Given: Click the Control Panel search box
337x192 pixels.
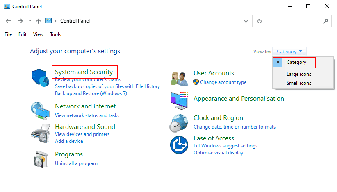Looking at the screenshot, I should [301, 21].
